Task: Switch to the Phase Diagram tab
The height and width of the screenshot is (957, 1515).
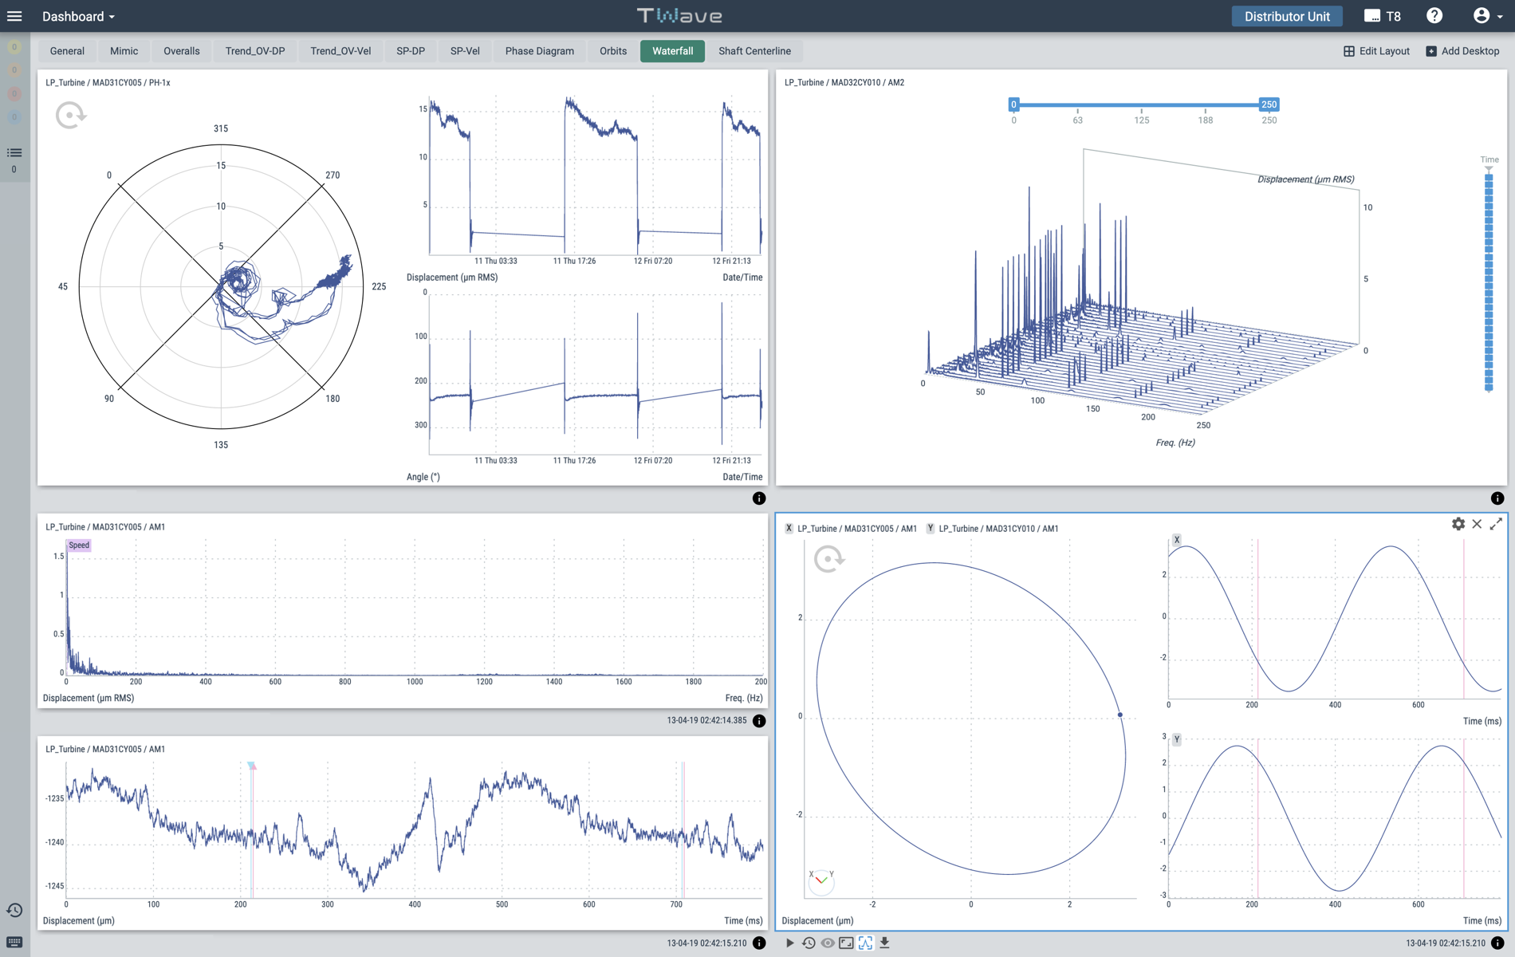Action: (539, 51)
